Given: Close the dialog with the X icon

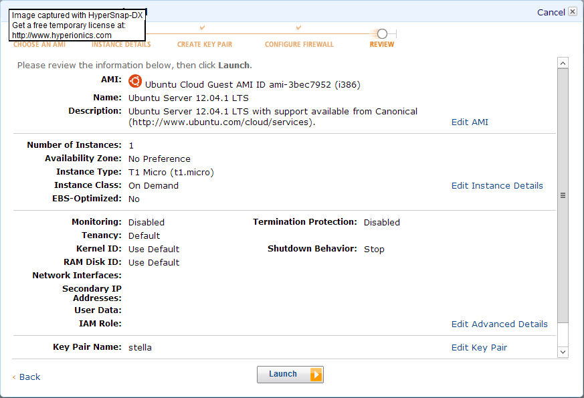Looking at the screenshot, I should [573, 12].
